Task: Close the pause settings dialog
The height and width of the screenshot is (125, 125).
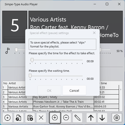Action: [94, 33]
